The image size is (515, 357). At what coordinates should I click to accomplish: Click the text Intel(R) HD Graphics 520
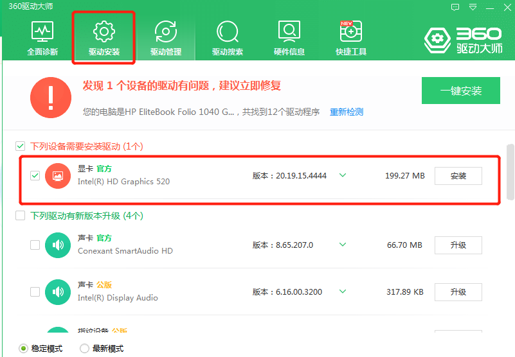(123, 182)
